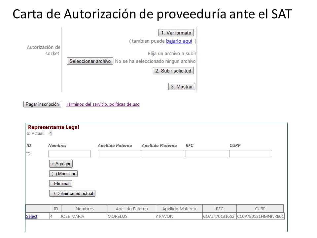Click the 'JOSE MARIA' table cell
317x238 pixels.
(84, 216)
